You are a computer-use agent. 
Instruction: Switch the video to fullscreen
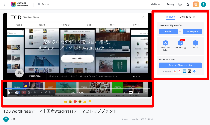tap(146, 93)
